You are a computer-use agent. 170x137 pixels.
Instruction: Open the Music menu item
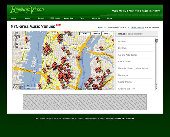[x=27, y=18]
